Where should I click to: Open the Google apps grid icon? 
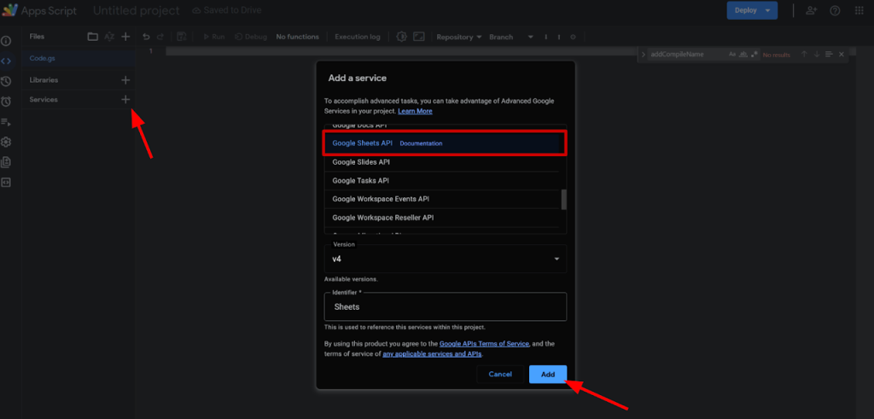point(859,11)
